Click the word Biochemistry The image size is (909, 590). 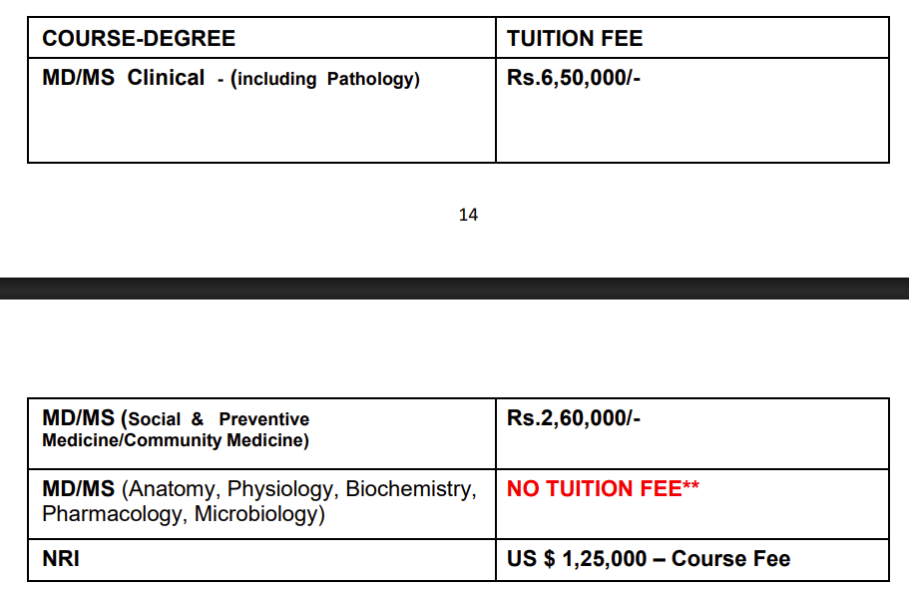410,489
